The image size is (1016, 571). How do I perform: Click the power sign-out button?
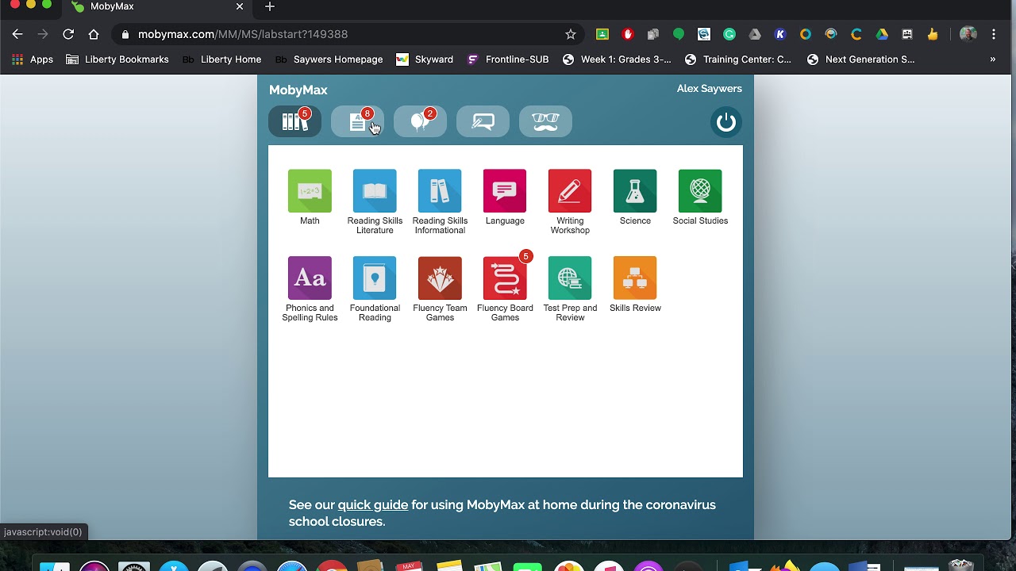(725, 122)
